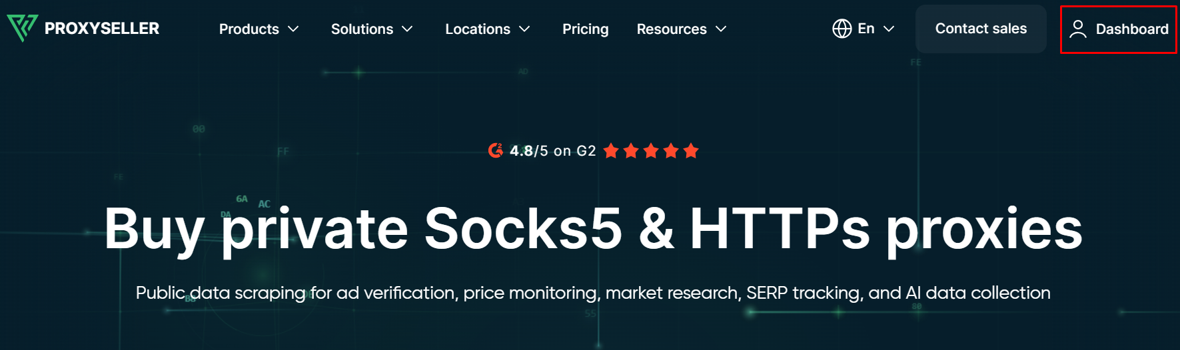Click the fifth orange rating star
The image size is (1180, 350).
pyautogui.click(x=691, y=151)
